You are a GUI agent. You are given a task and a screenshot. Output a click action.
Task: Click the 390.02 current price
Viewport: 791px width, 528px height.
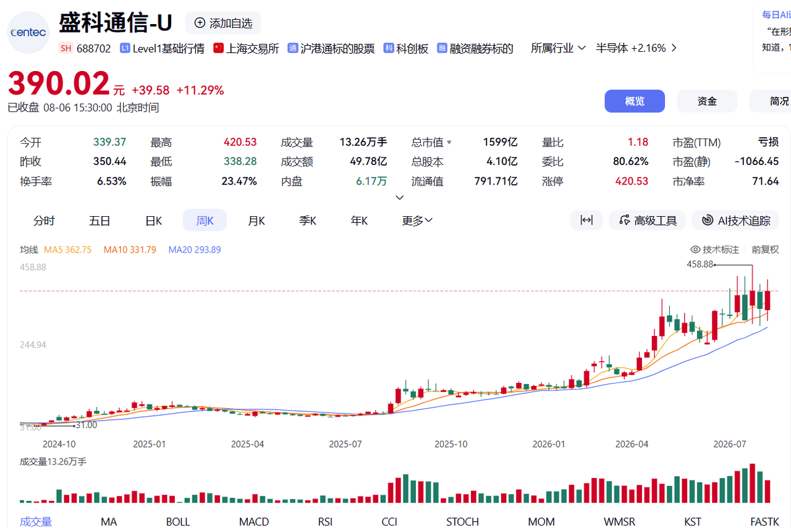pos(59,83)
